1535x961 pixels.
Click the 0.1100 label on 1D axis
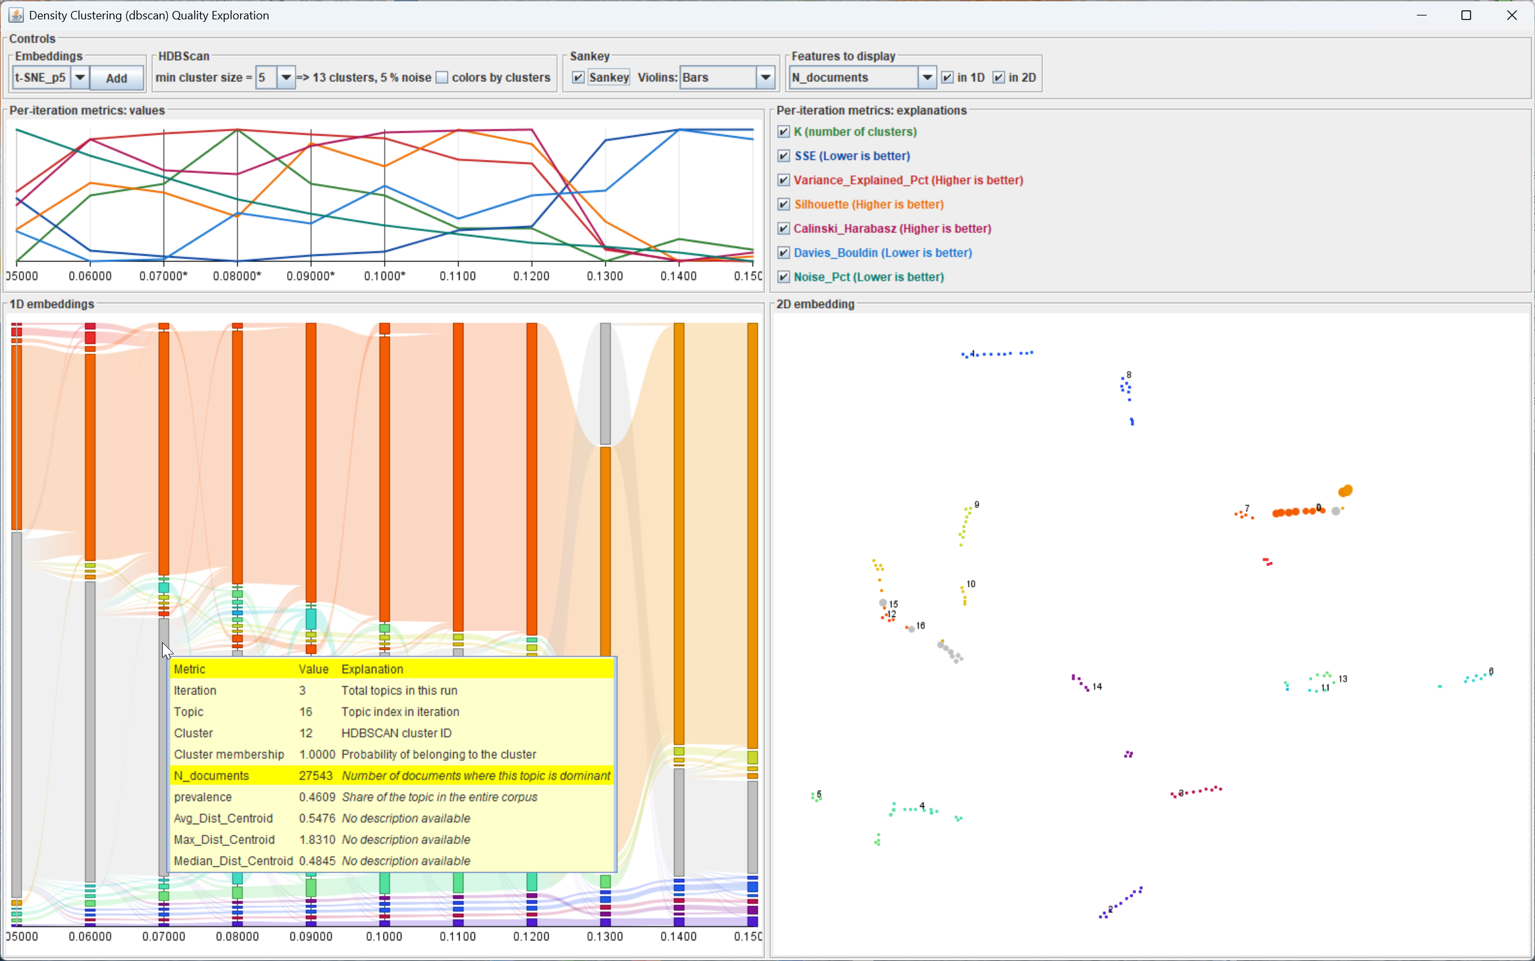pyautogui.click(x=458, y=936)
